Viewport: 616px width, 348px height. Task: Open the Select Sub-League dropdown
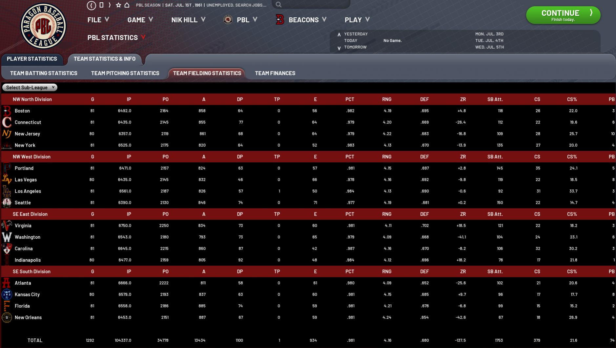30,88
